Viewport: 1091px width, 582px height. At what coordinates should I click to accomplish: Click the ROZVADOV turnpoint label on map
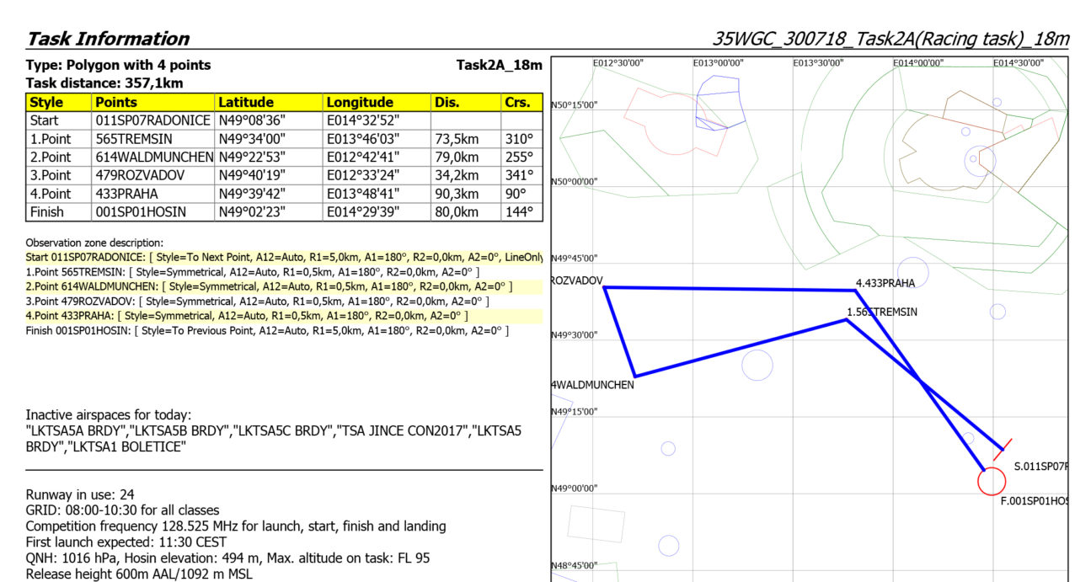click(x=577, y=280)
